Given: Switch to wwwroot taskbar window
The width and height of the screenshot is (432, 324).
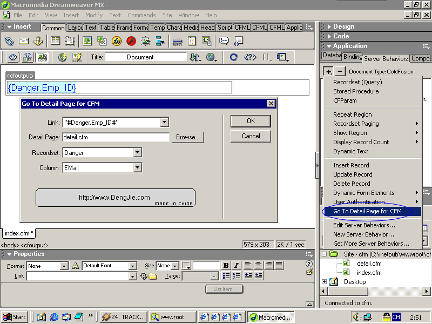Looking at the screenshot, I should tap(172, 317).
